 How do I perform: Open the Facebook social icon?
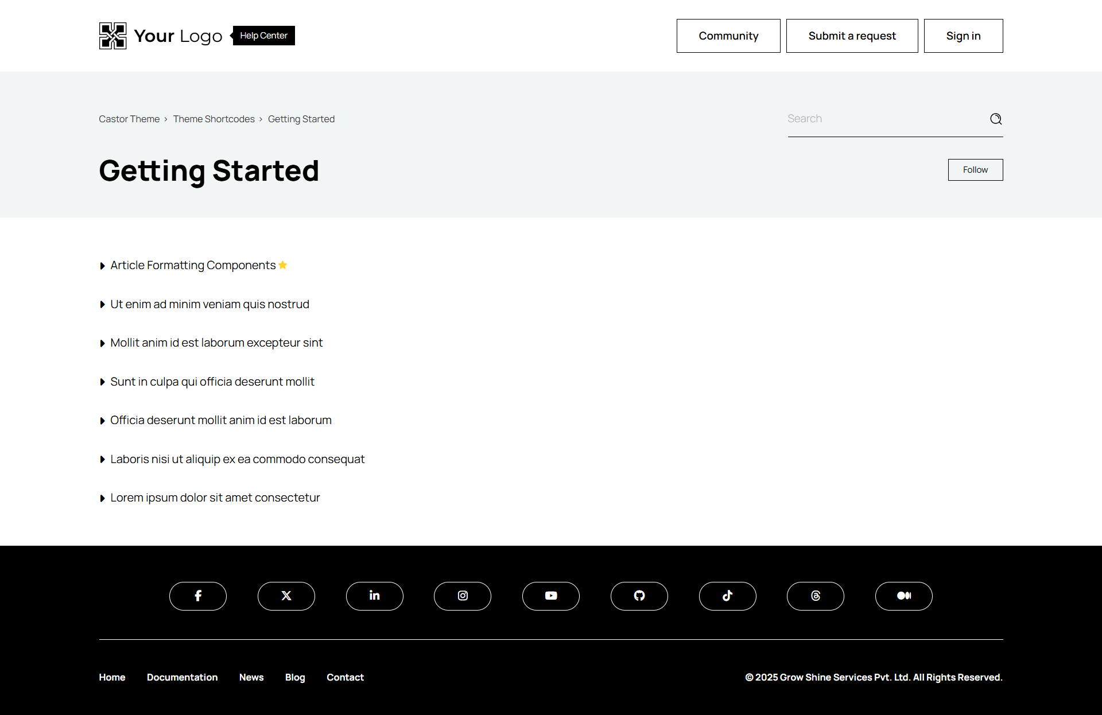198,596
